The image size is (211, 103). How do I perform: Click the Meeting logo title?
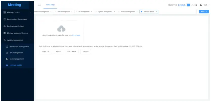coord(14,5)
